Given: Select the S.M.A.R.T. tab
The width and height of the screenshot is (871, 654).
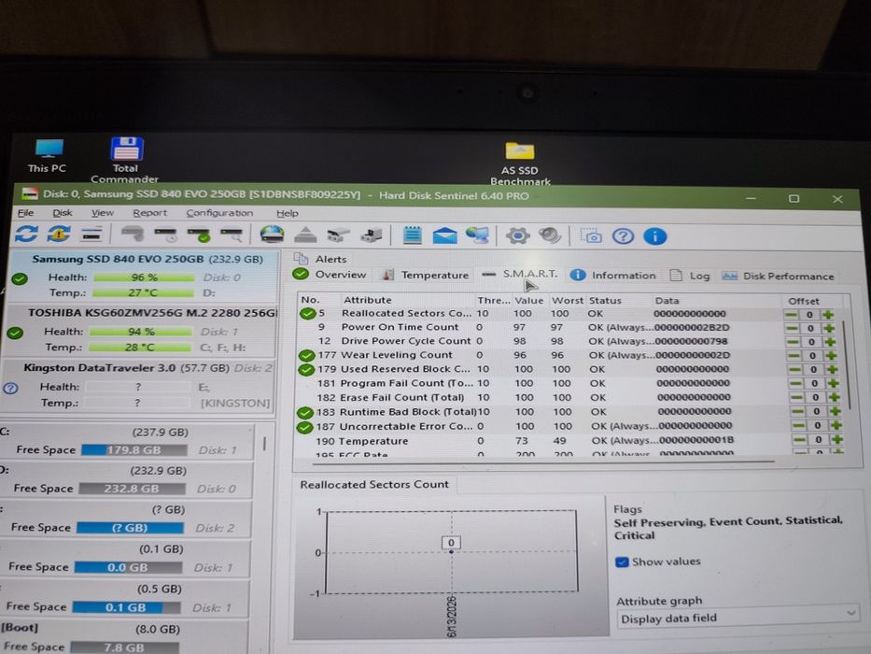Looking at the screenshot, I should 520,274.
